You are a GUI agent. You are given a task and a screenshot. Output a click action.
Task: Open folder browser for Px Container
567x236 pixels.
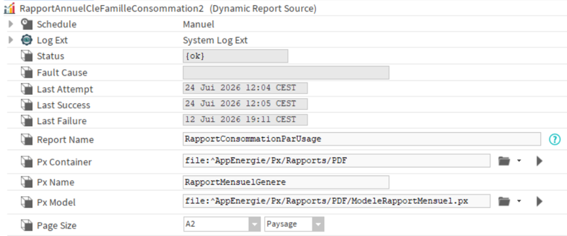point(504,161)
